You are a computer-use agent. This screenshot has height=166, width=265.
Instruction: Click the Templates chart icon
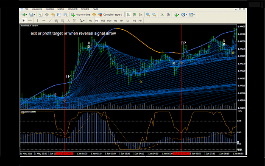coord(191,14)
